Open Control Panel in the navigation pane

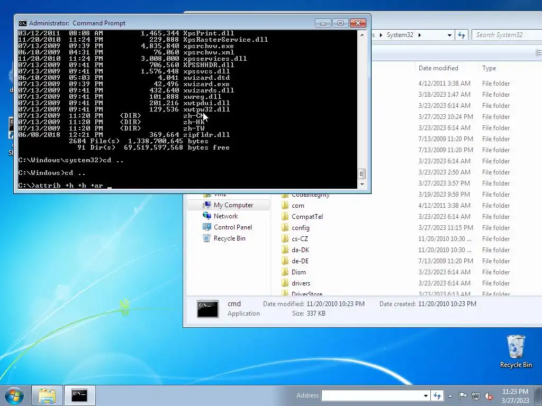coord(233,227)
